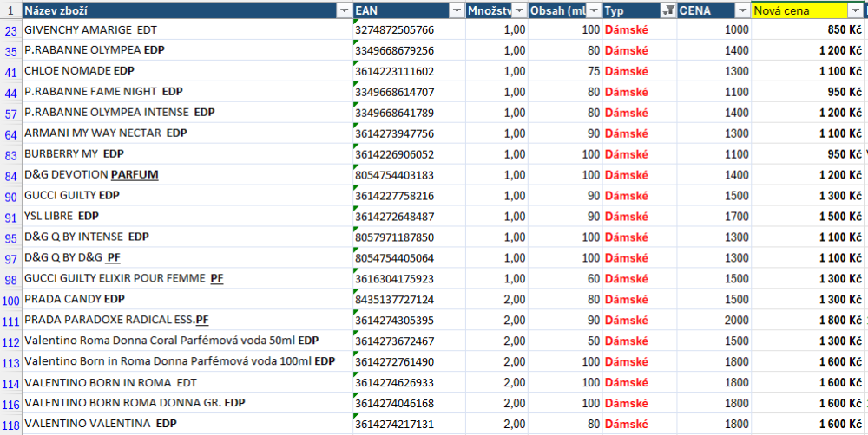This screenshot has height=435, width=868.
Task: Select row header 35
Action: pyautogui.click(x=11, y=50)
